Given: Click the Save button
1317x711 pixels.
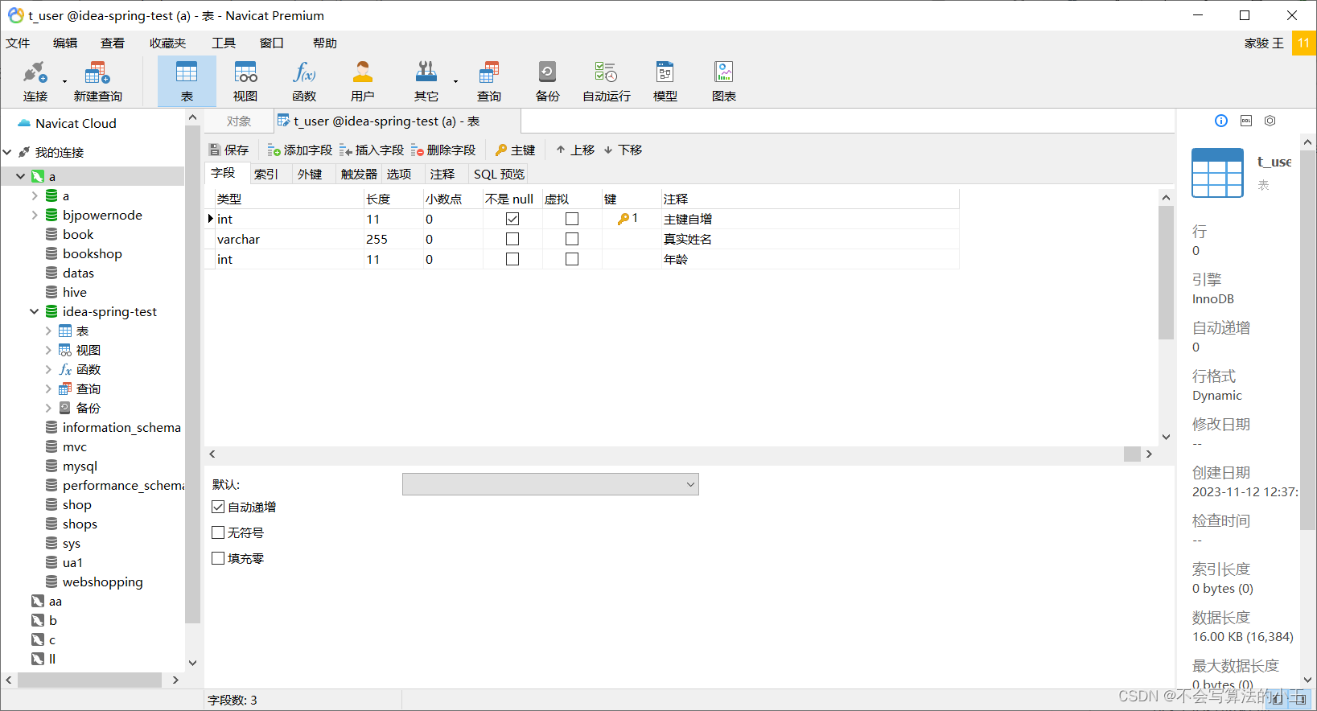Looking at the screenshot, I should coord(228,150).
